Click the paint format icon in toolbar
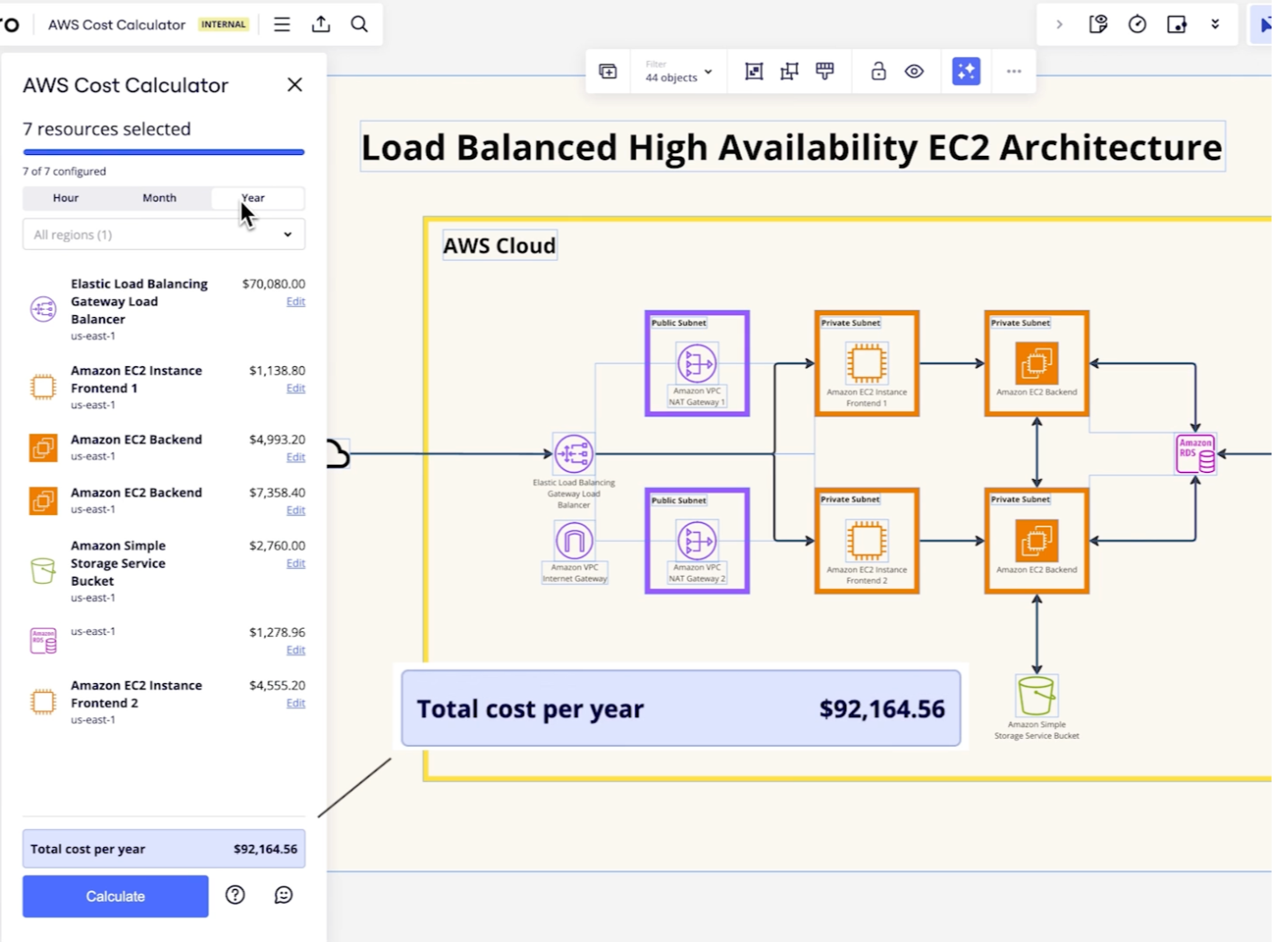Screen dimensions: 1272x942 coord(824,72)
